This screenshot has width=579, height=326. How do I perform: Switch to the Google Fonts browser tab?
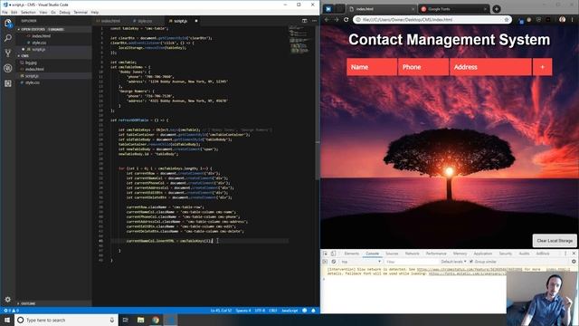(x=454, y=9)
